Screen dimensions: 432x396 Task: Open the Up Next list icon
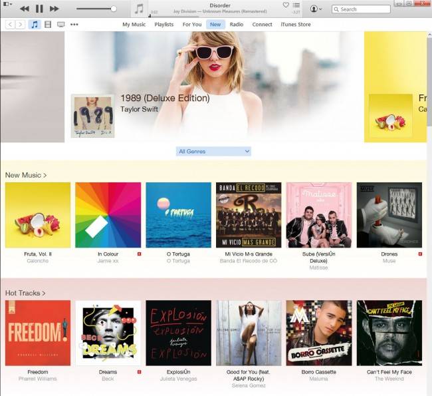296,5
